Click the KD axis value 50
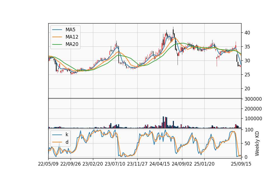Viewport: 268px width, 193px height. tap(247, 143)
